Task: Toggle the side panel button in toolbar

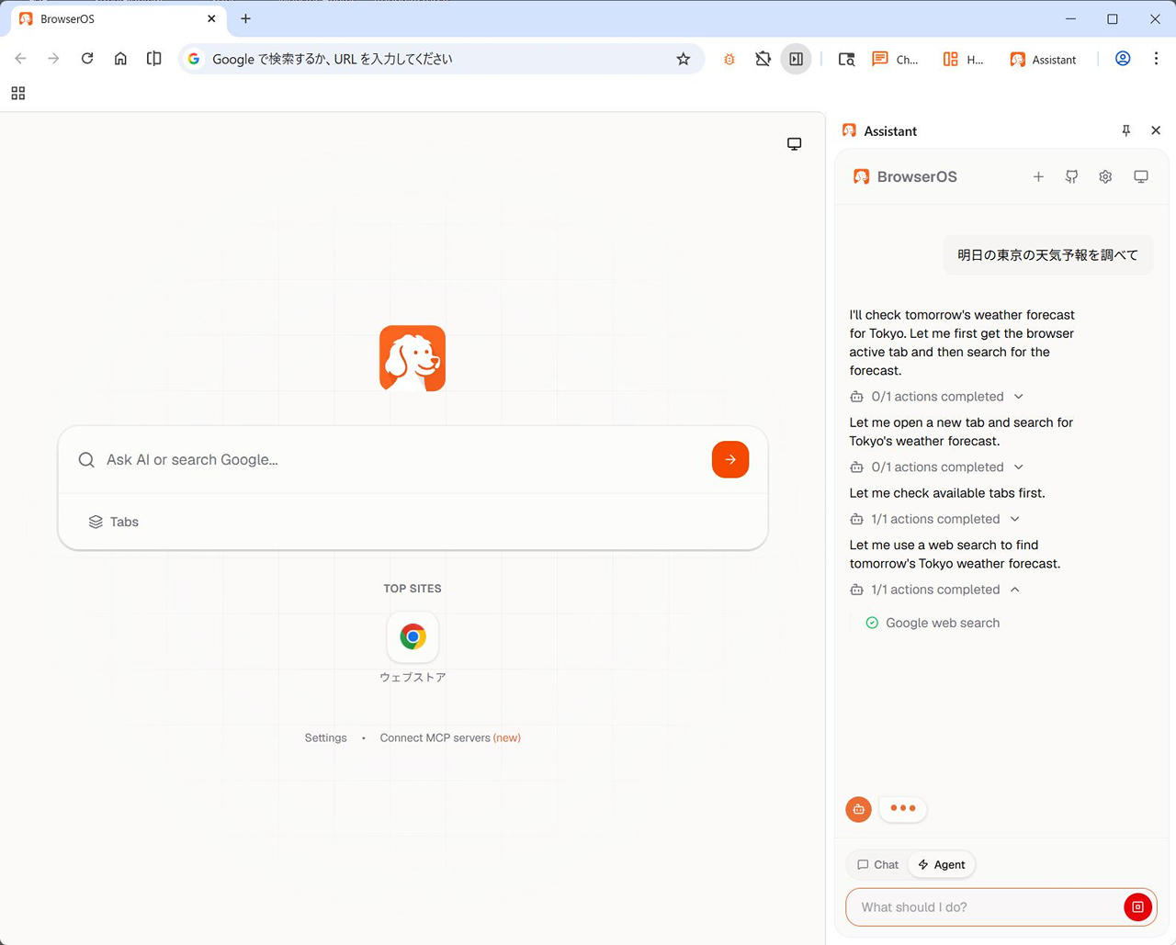Action: (796, 59)
